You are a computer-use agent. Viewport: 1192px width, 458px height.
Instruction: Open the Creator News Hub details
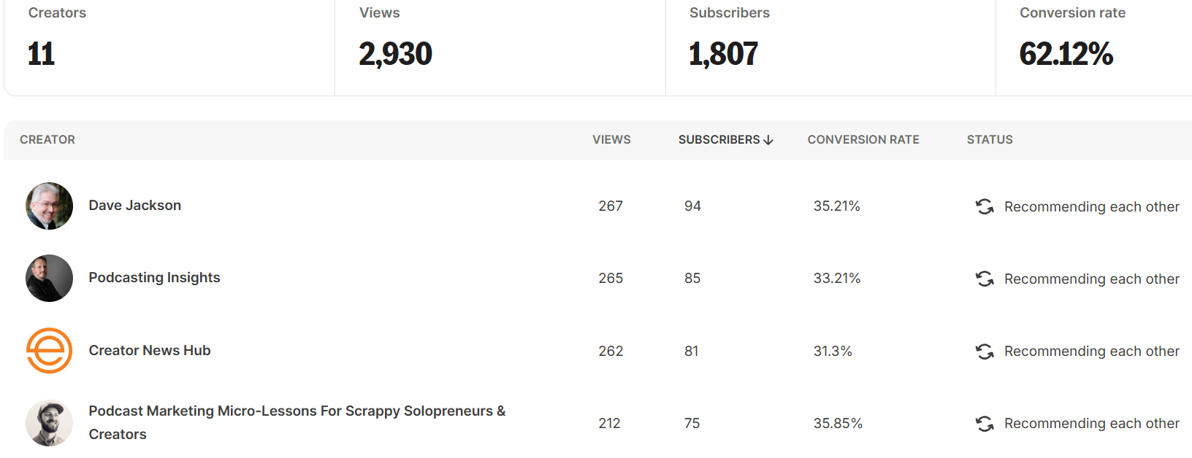click(149, 351)
